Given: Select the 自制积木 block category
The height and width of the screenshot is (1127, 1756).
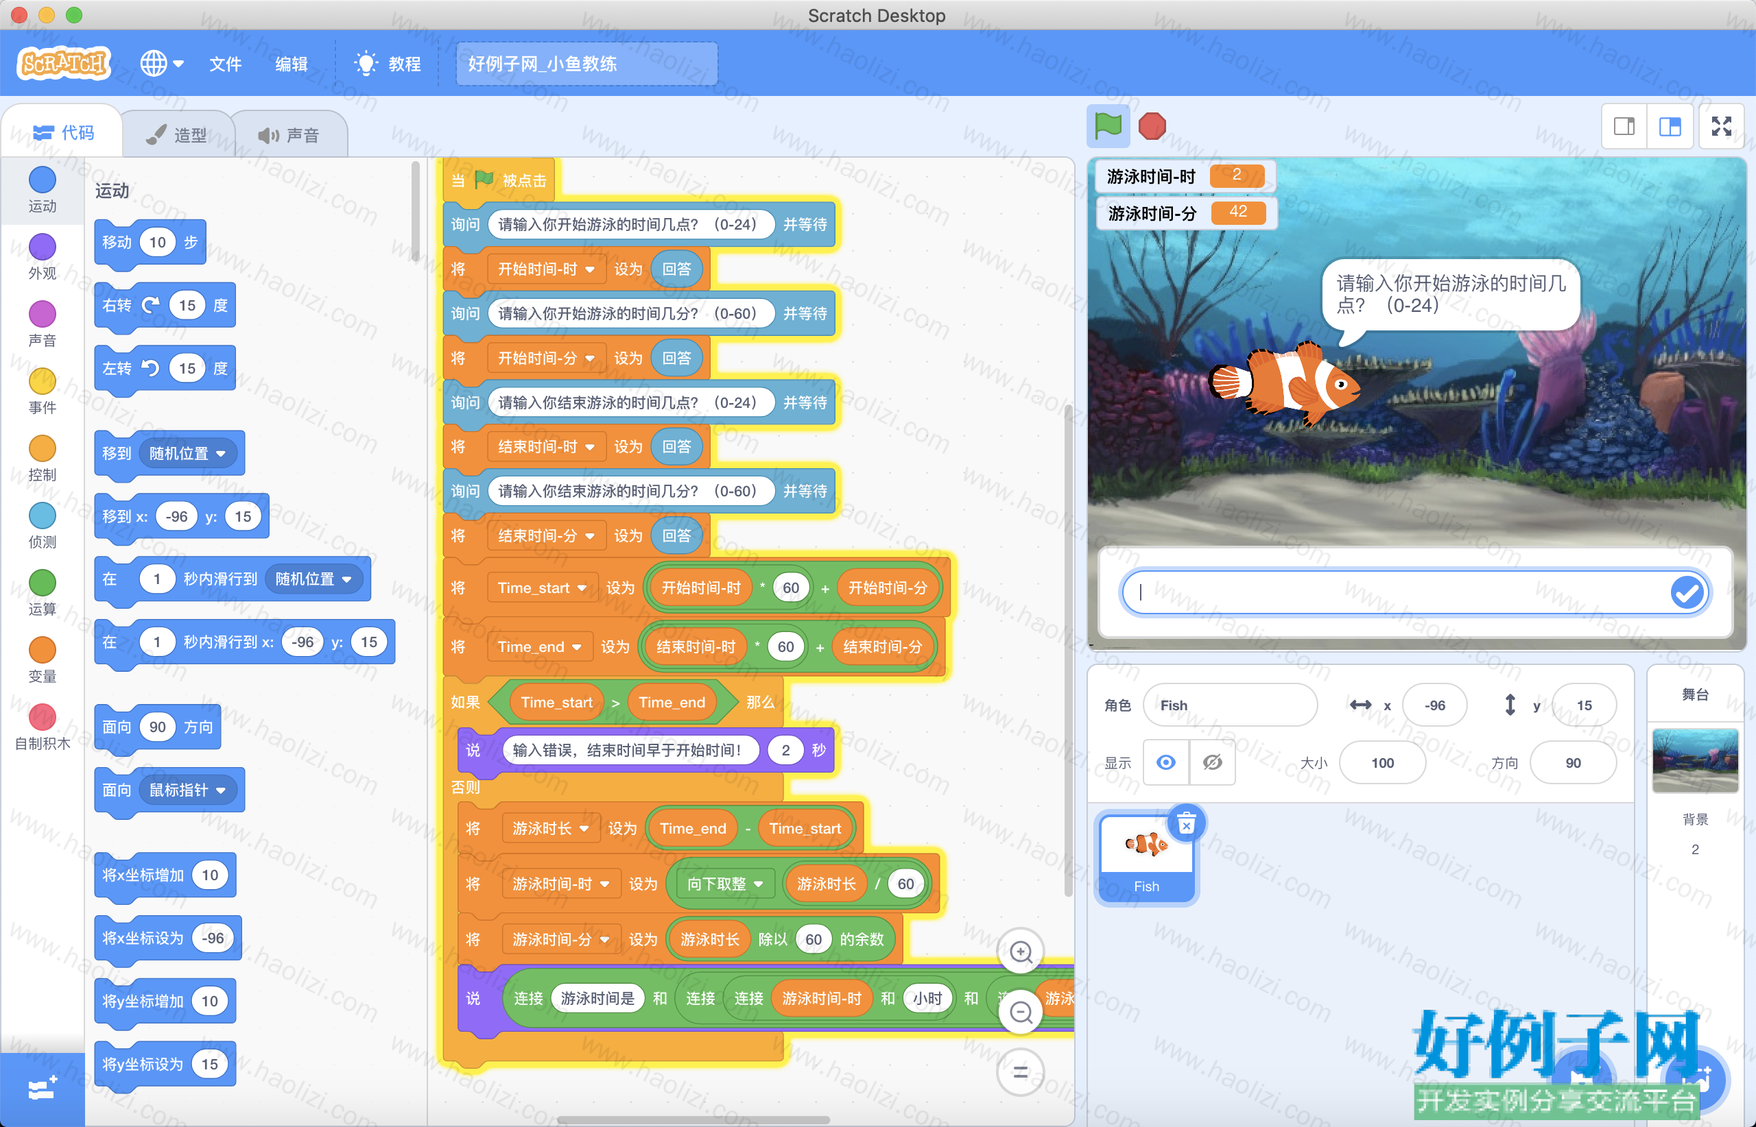Looking at the screenshot, I should (x=43, y=728).
